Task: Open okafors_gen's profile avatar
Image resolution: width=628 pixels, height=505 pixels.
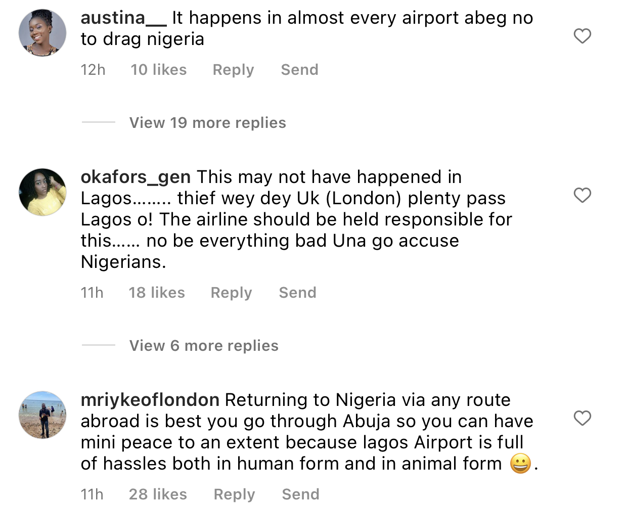Action: tap(42, 192)
